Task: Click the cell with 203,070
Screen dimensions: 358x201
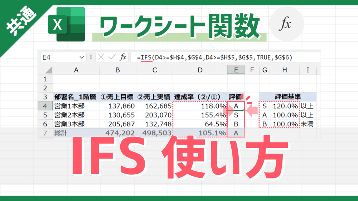Action: click(155, 115)
